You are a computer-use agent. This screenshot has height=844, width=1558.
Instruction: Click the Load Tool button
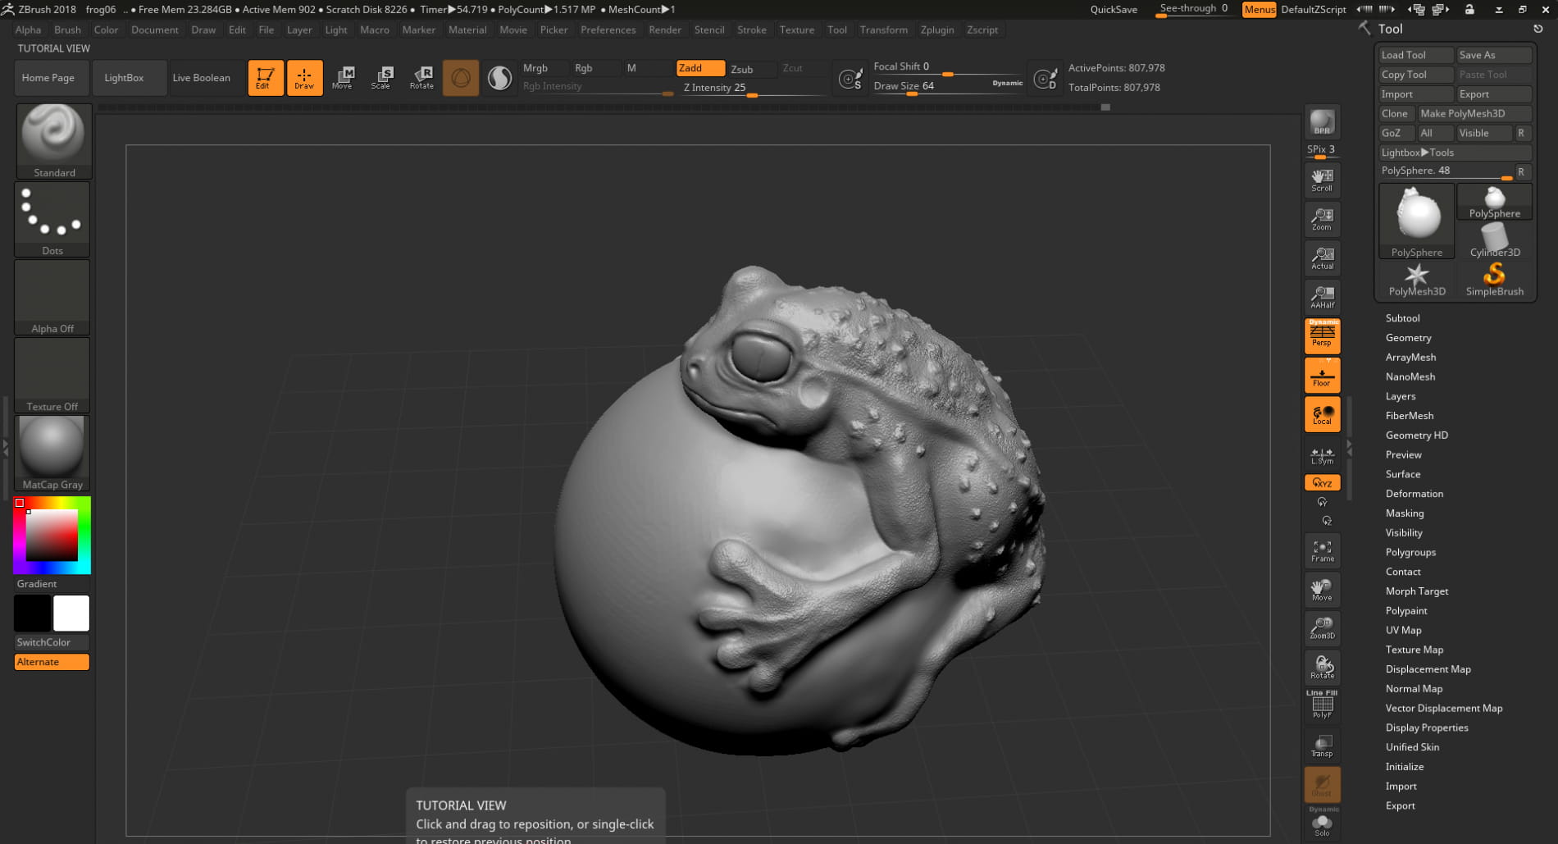(x=1416, y=55)
